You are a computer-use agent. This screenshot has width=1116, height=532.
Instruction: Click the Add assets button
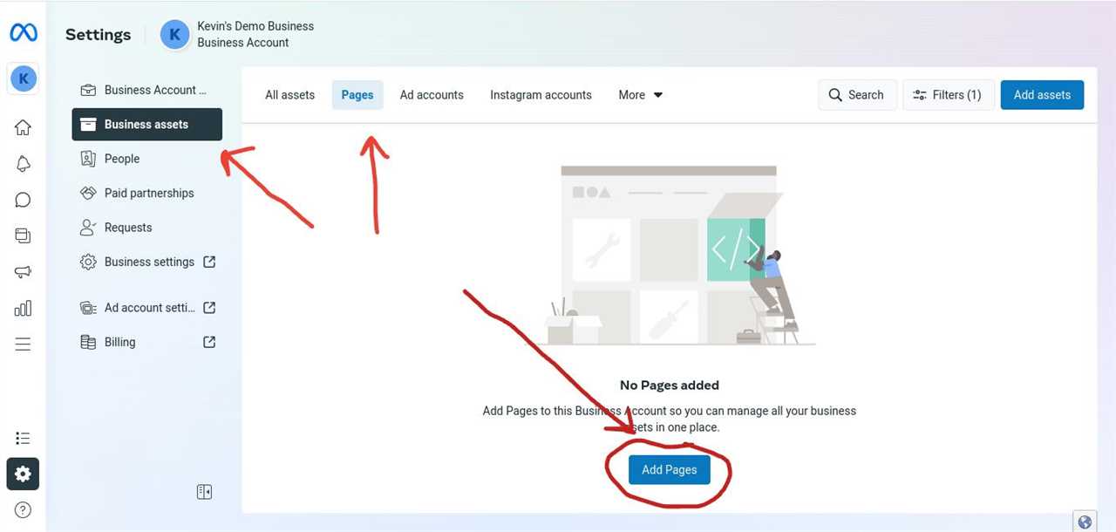click(1042, 95)
